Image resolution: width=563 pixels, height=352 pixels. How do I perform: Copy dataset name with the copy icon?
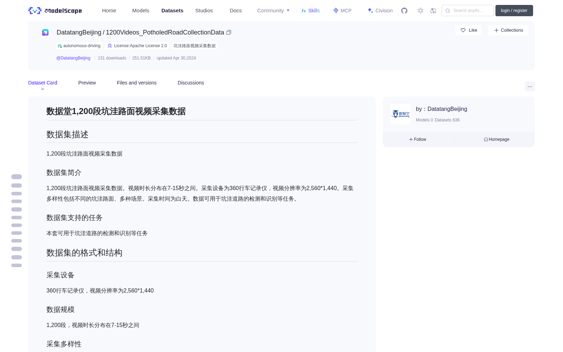coord(229,32)
